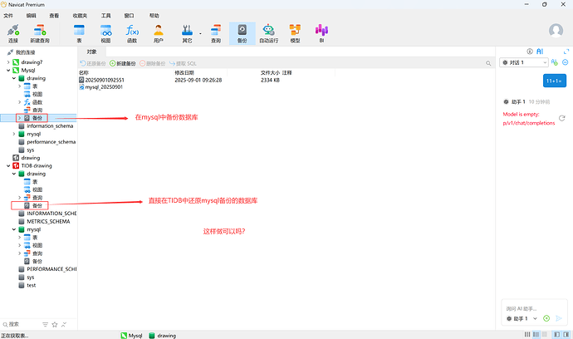Click the collapse-all icon in sidebar search bar
573x339 pixels.
pos(64,324)
